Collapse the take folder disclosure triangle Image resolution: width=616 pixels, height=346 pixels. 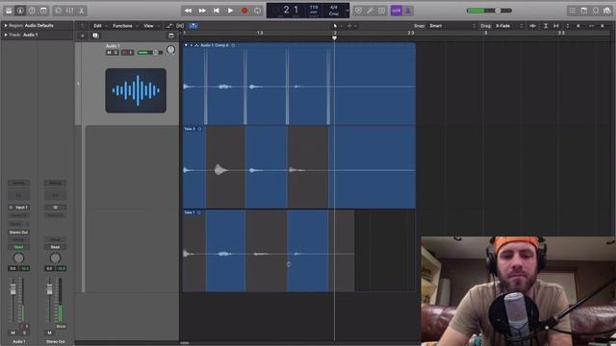pyautogui.click(x=186, y=45)
